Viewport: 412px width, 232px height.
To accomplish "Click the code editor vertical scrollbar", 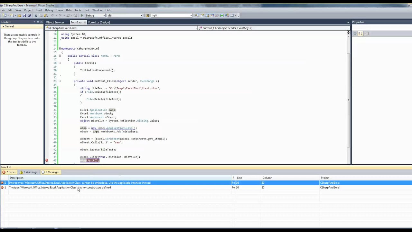I will click(348, 100).
